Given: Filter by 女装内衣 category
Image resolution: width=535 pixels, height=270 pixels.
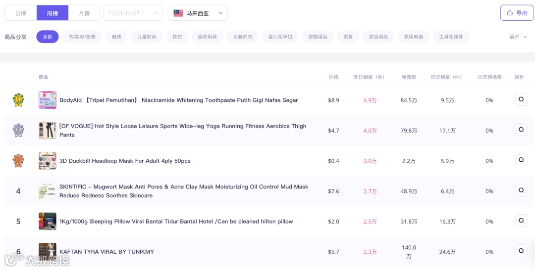Looking at the screenshot, I should (x=243, y=37).
